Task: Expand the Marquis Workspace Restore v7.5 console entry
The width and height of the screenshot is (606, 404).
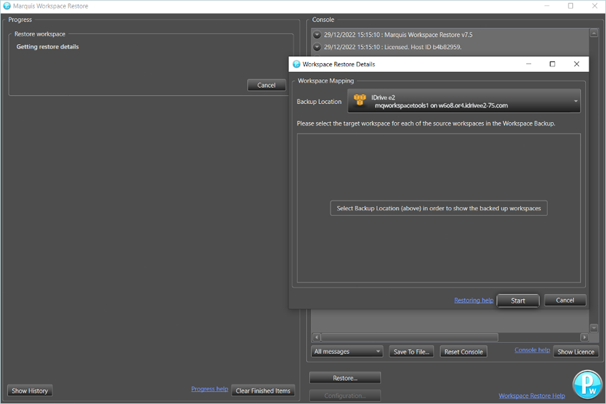Action: pyautogui.click(x=317, y=35)
